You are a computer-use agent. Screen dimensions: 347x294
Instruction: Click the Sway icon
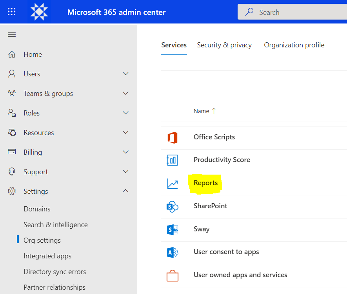173,229
